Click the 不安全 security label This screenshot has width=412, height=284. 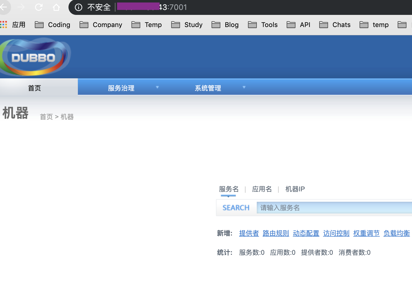[99, 7]
